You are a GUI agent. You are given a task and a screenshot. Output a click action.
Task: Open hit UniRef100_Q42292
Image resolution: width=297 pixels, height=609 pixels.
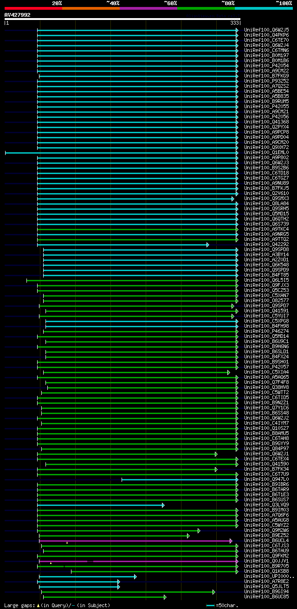[x=266, y=244]
